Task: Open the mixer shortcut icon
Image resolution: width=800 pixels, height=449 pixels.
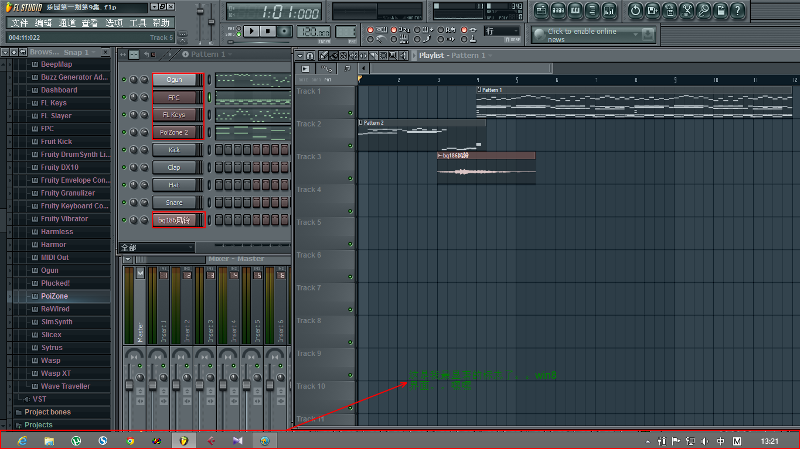Action: (x=610, y=10)
